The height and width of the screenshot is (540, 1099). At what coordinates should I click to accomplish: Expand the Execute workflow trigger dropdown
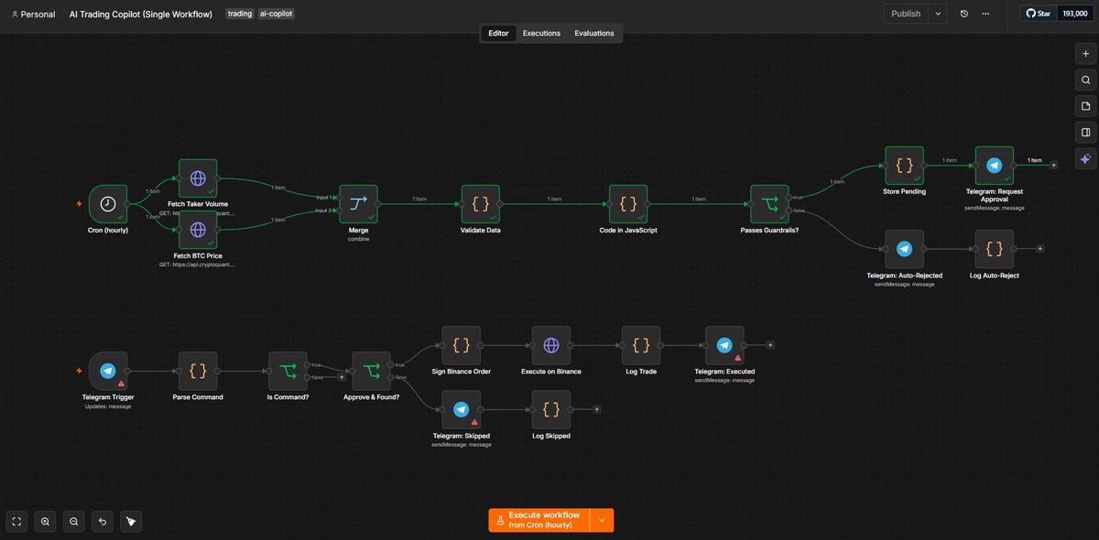click(602, 520)
